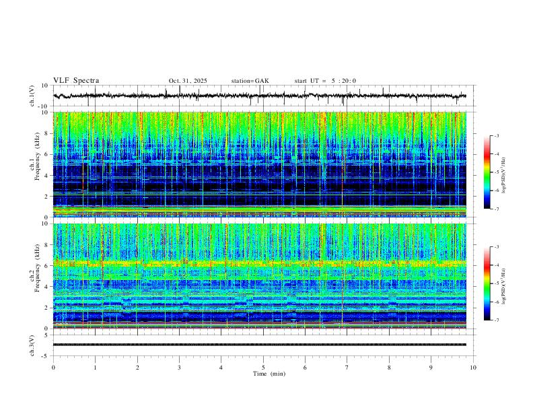533x412 pixels.
Task: Select the "station=GAK" label
Action: point(250,81)
